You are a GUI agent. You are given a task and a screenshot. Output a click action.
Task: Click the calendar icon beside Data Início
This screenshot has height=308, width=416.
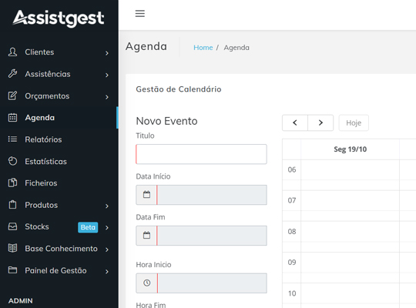pyautogui.click(x=146, y=195)
